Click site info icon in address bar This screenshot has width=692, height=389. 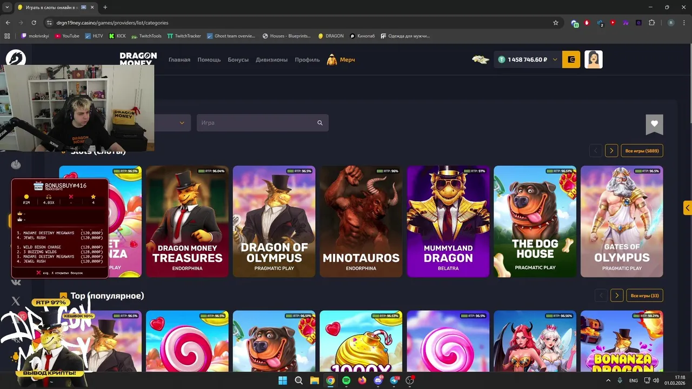click(49, 23)
